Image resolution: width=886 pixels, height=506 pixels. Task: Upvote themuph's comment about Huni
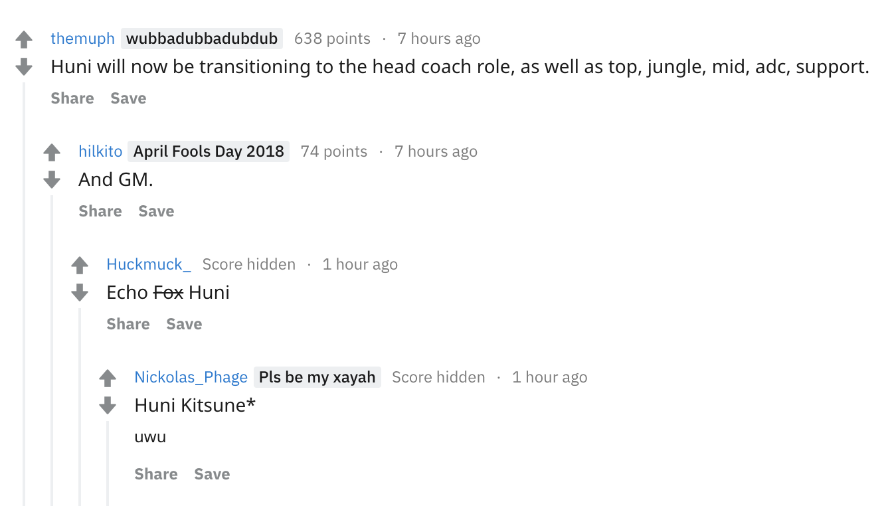24,40
